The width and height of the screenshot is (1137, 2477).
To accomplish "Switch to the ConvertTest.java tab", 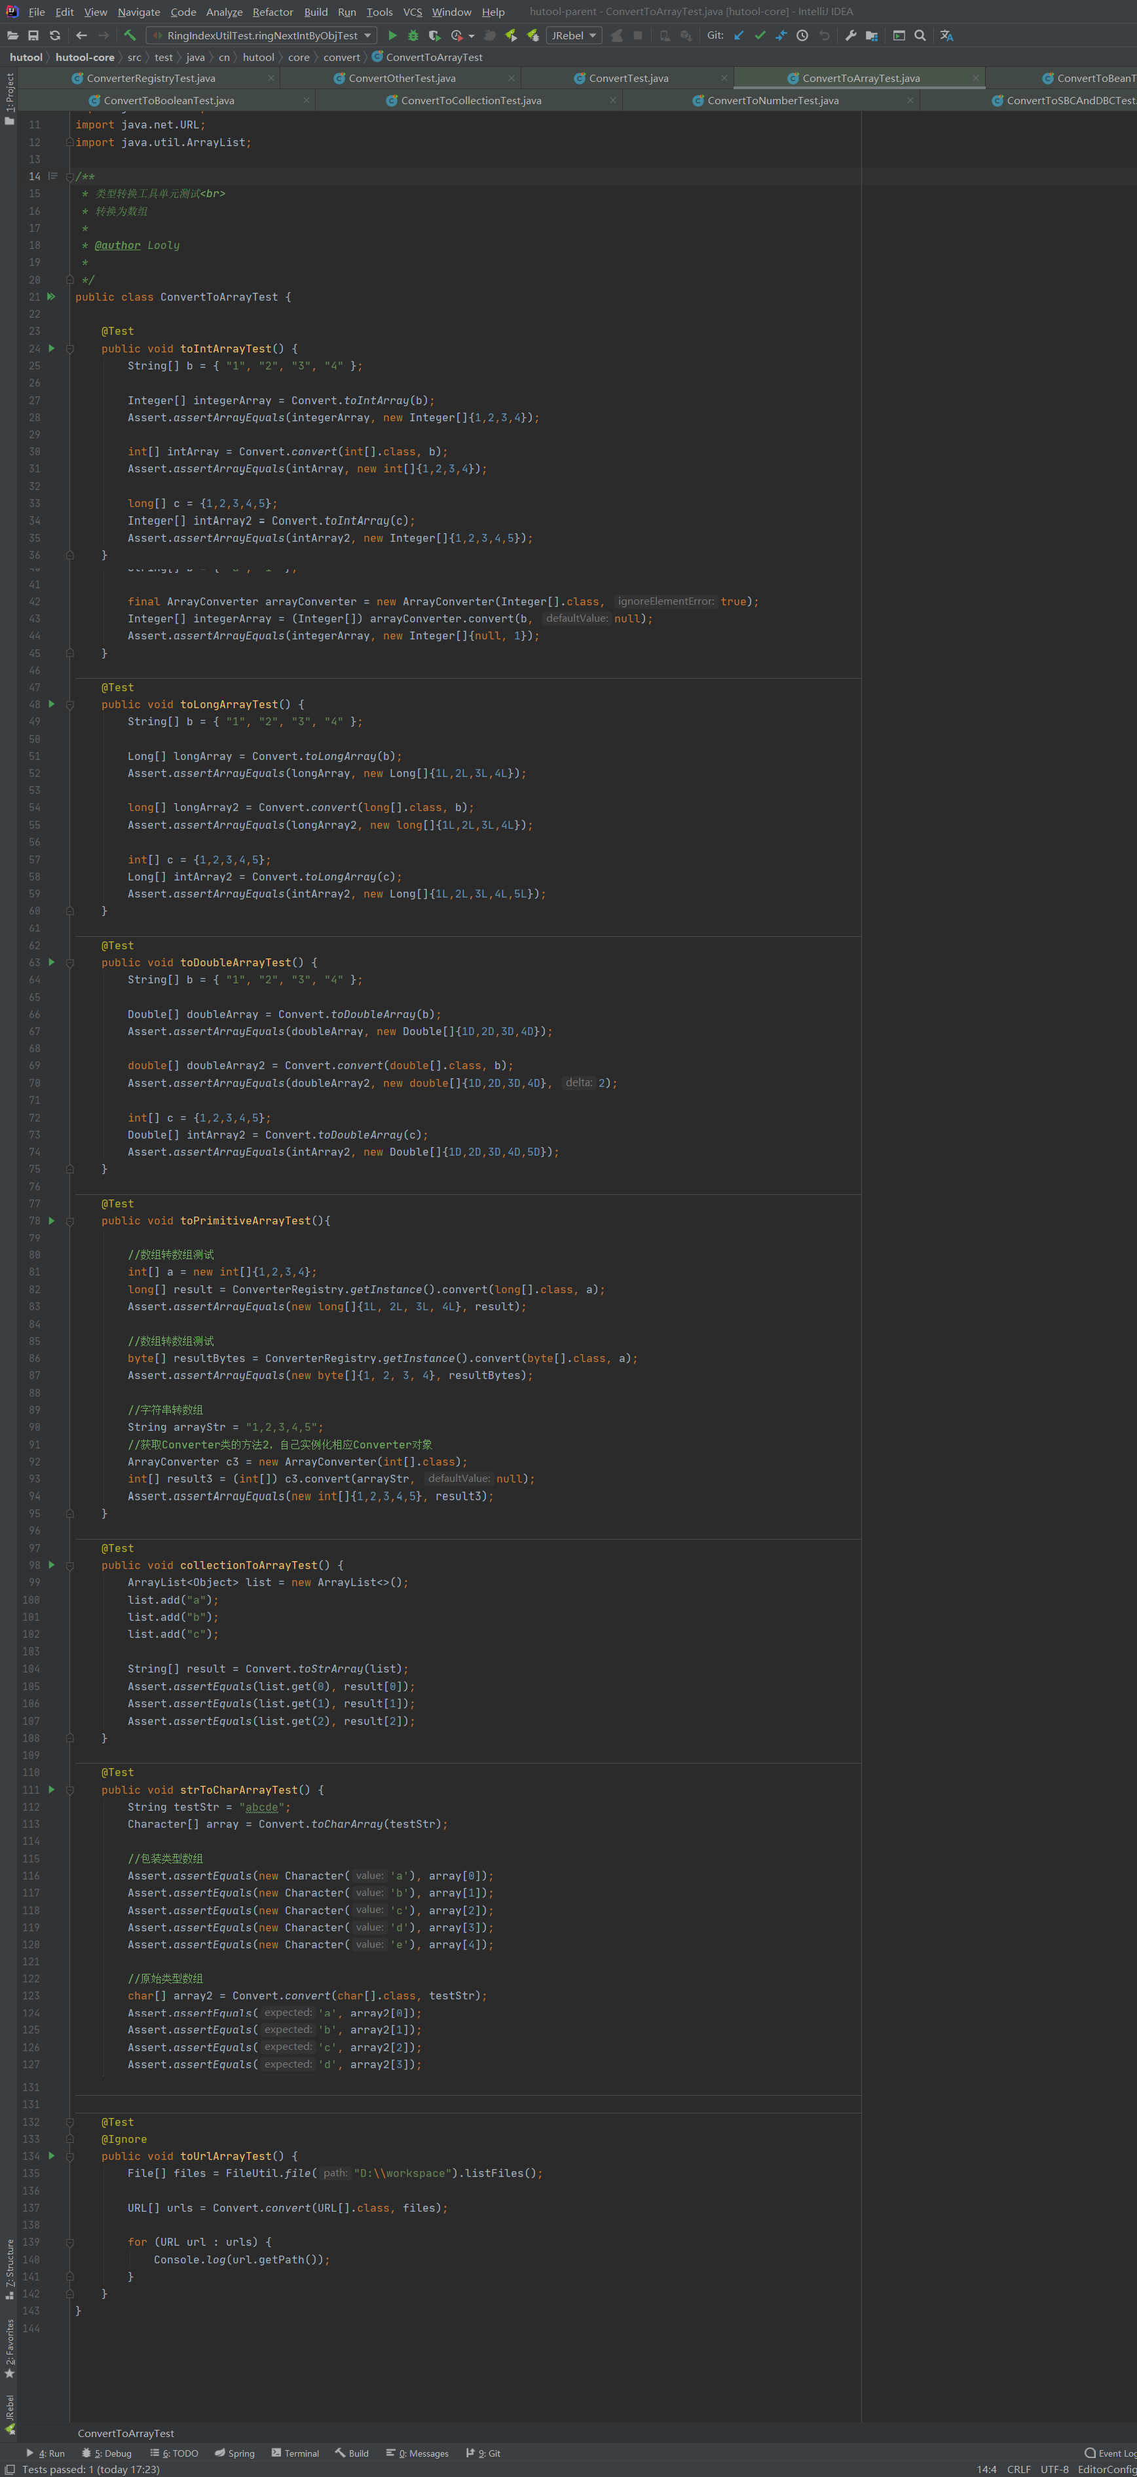I will pyautogui.click(x=627, y=78).
